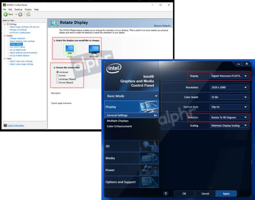Click the NVIDIA Control Panel title icon
Image resolution: width=255 pixels, height=200 pixels.
click(4, 5)
